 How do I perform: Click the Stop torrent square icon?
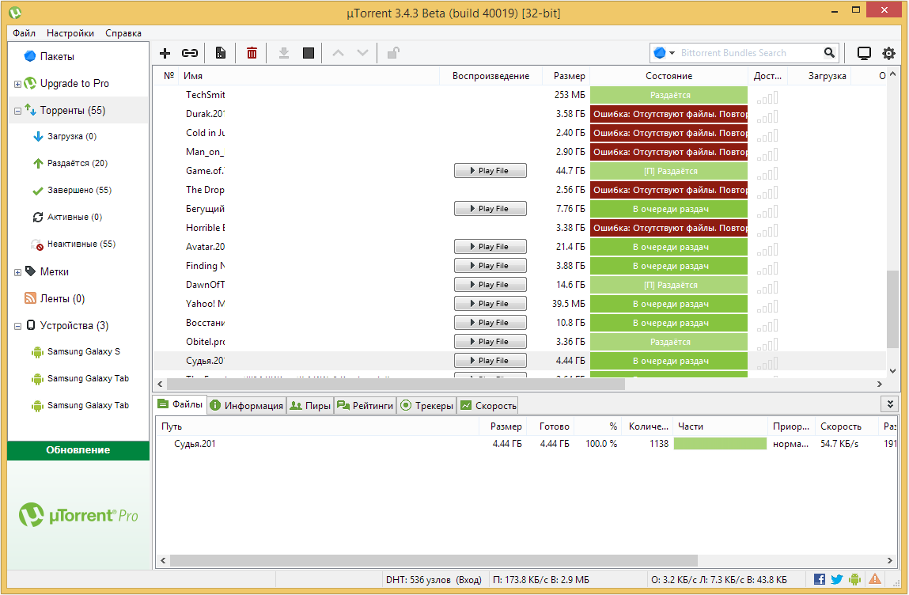pyautogui.click(x=309, y=53)
